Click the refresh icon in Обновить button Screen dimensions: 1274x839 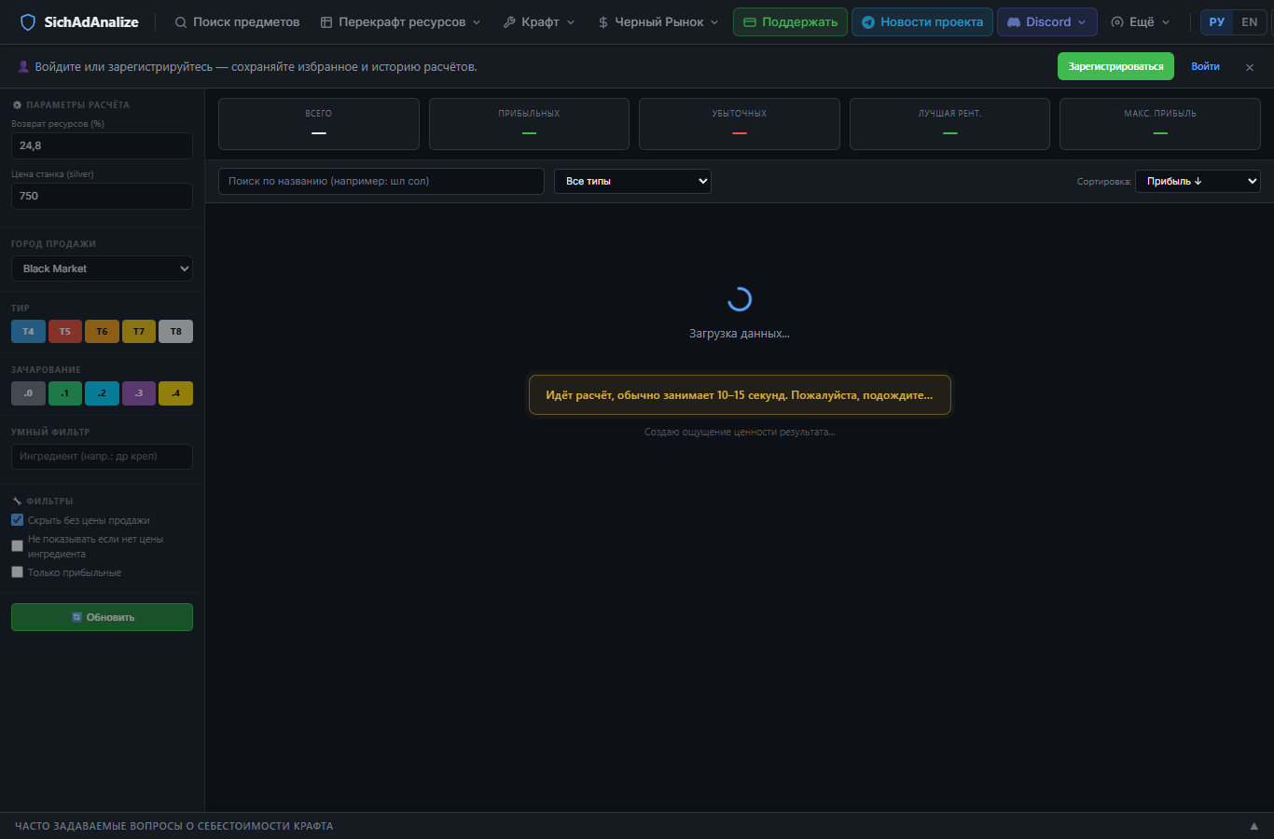(77, 617)
